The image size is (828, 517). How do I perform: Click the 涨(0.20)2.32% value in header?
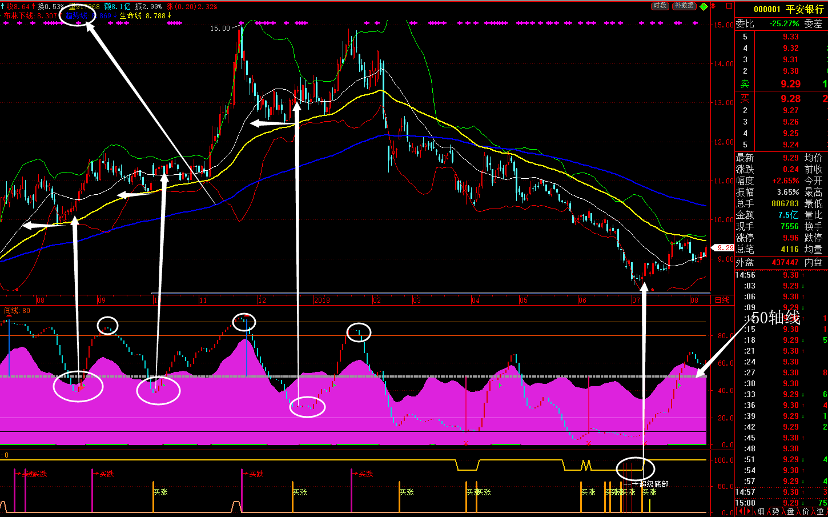pyautogui.click(x=192, y=6)
